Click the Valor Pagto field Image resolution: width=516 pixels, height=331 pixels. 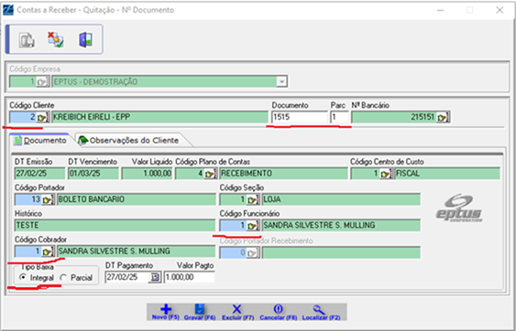[x=189, y=277]
